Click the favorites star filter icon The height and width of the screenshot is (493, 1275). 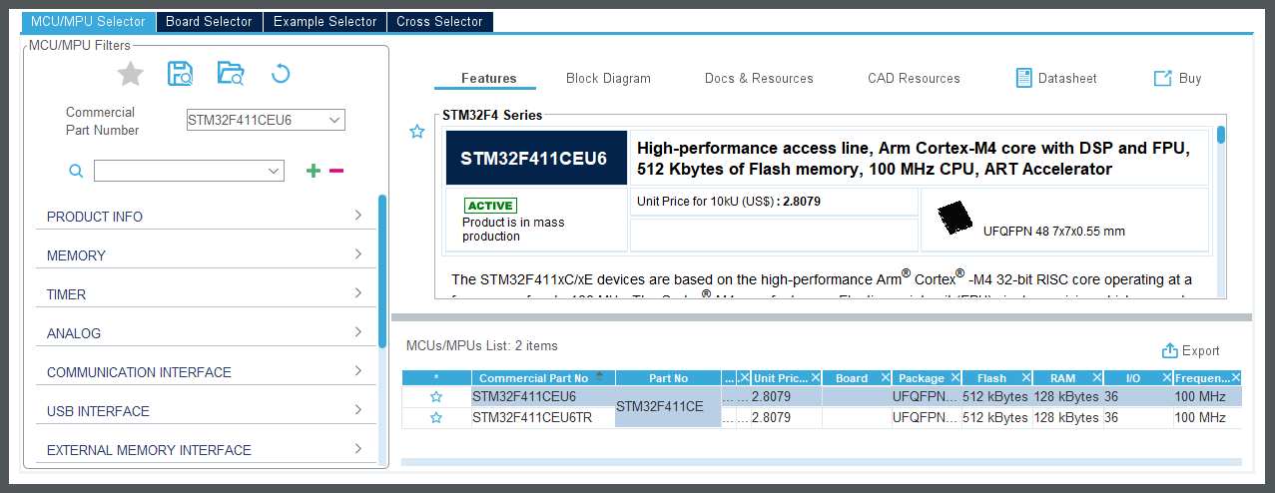pyautogui.click(x=131, y=74)
